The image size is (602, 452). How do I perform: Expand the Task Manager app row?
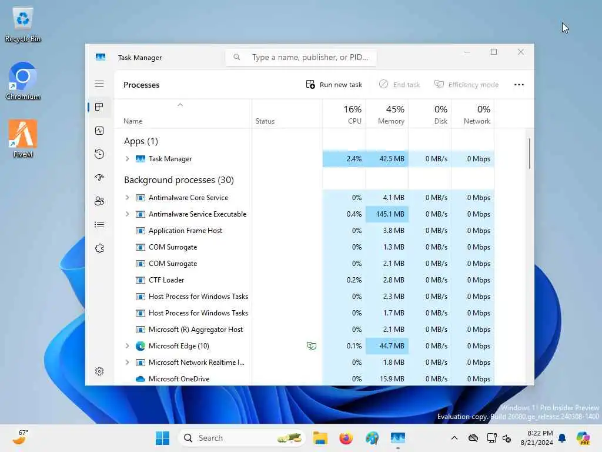pyautogui.click(x=127, y=159)
